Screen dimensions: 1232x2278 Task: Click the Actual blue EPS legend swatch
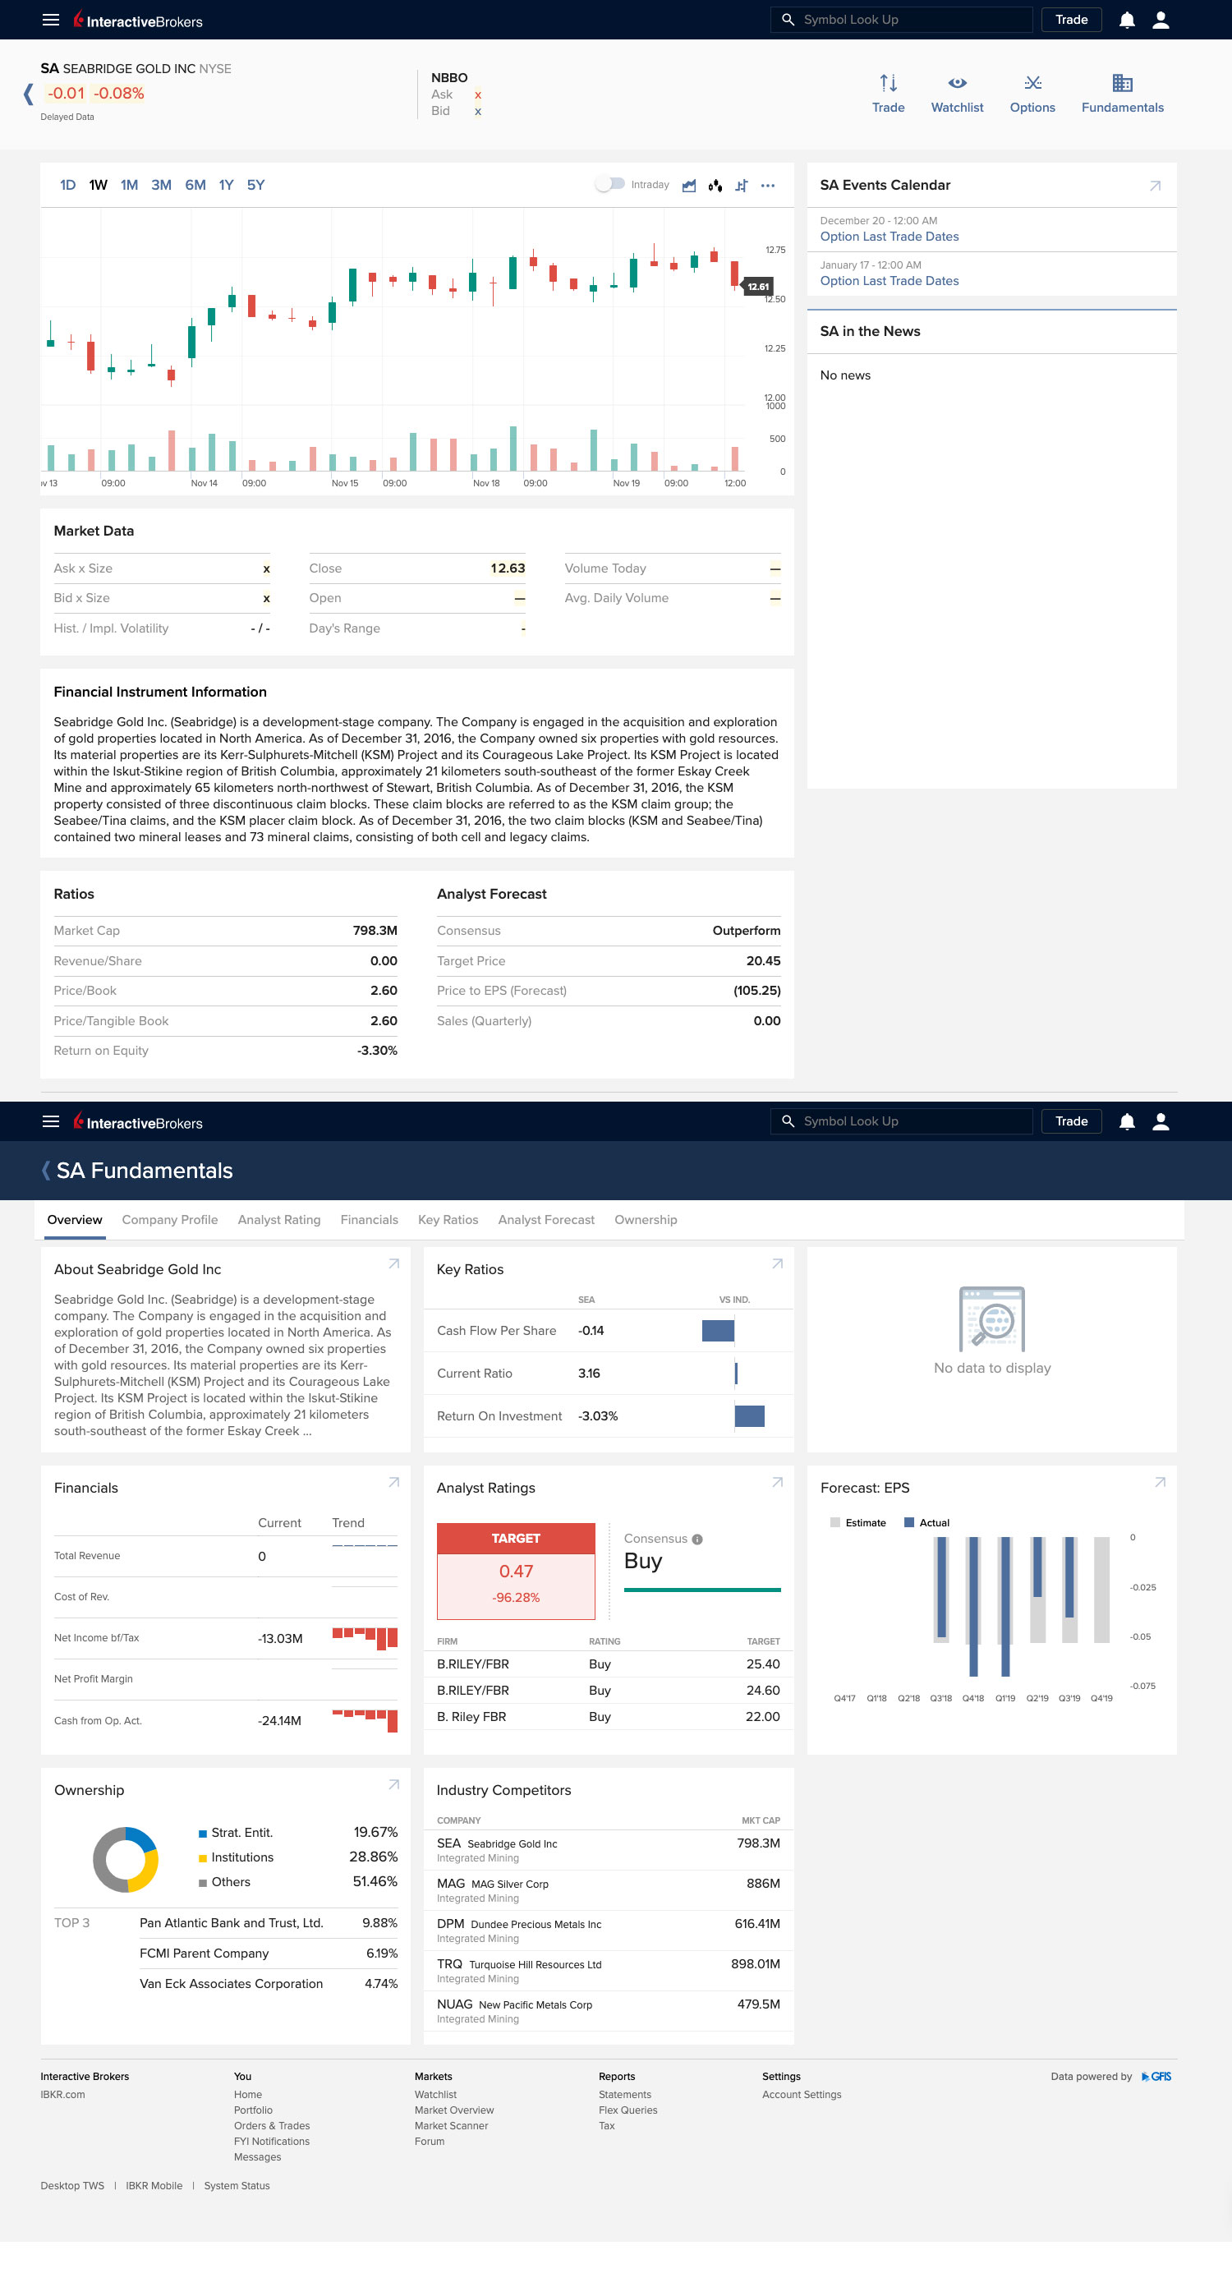click(x=908, y=1522)
